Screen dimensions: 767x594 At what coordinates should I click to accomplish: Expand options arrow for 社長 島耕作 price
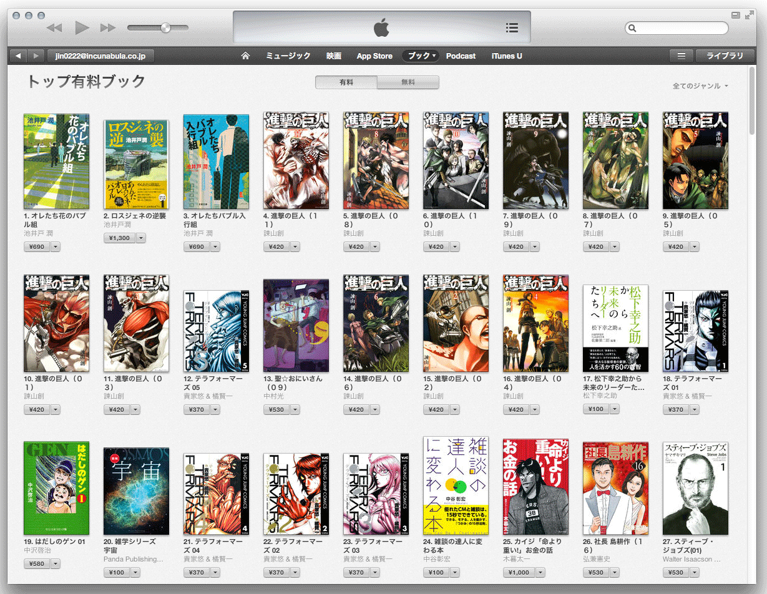coord(614,572)
